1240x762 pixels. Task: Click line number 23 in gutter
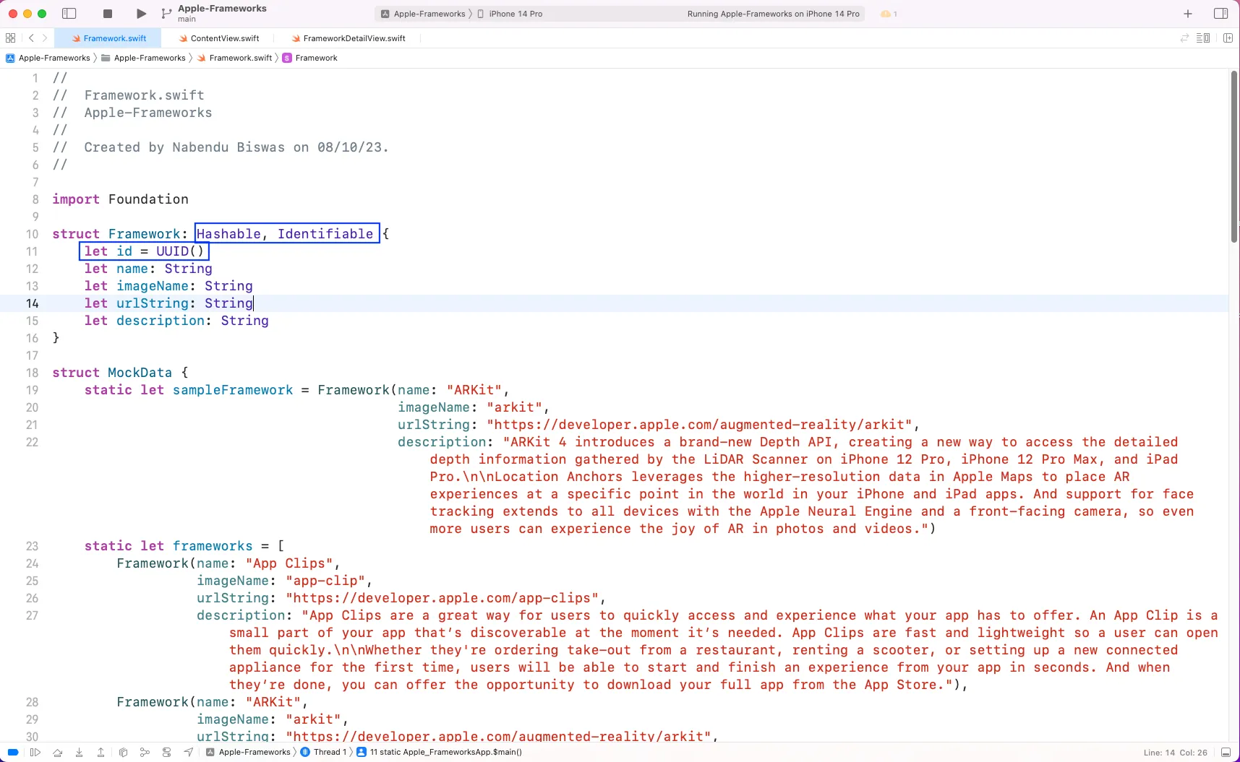pos(32,546)
